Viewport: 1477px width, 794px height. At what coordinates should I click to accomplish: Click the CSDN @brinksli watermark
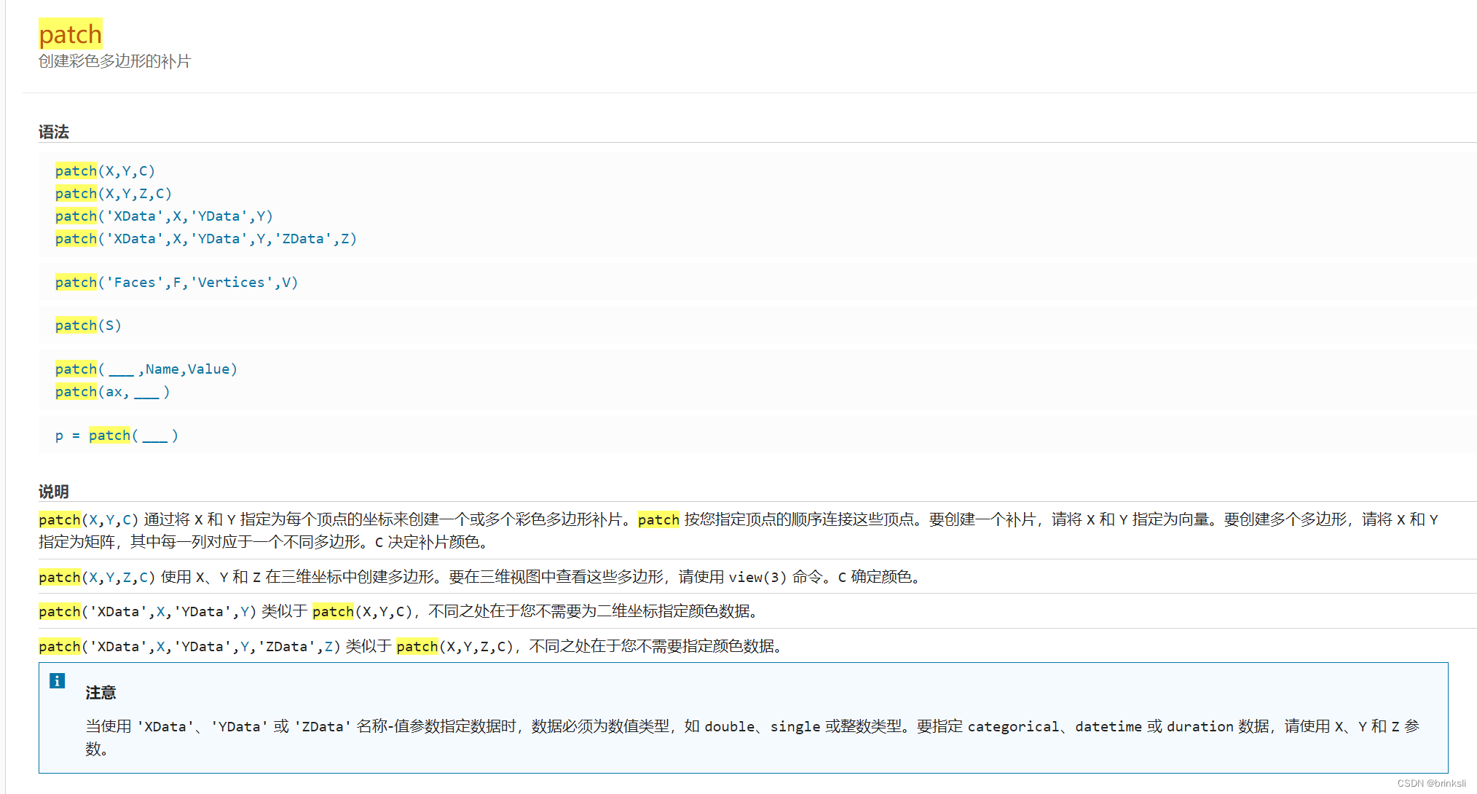tap(1431, 783)
